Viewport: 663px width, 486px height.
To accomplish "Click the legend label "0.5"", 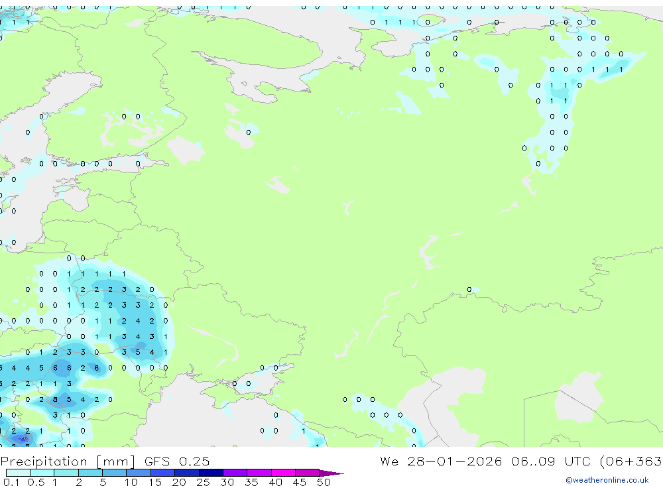I will point(36,482).
